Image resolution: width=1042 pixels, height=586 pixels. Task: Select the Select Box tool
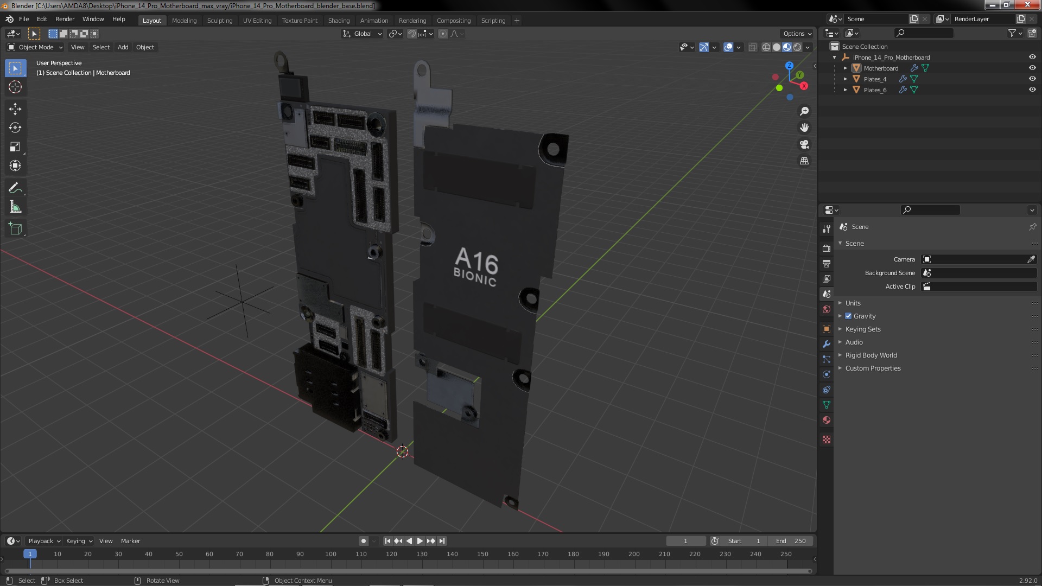(15, 68)
